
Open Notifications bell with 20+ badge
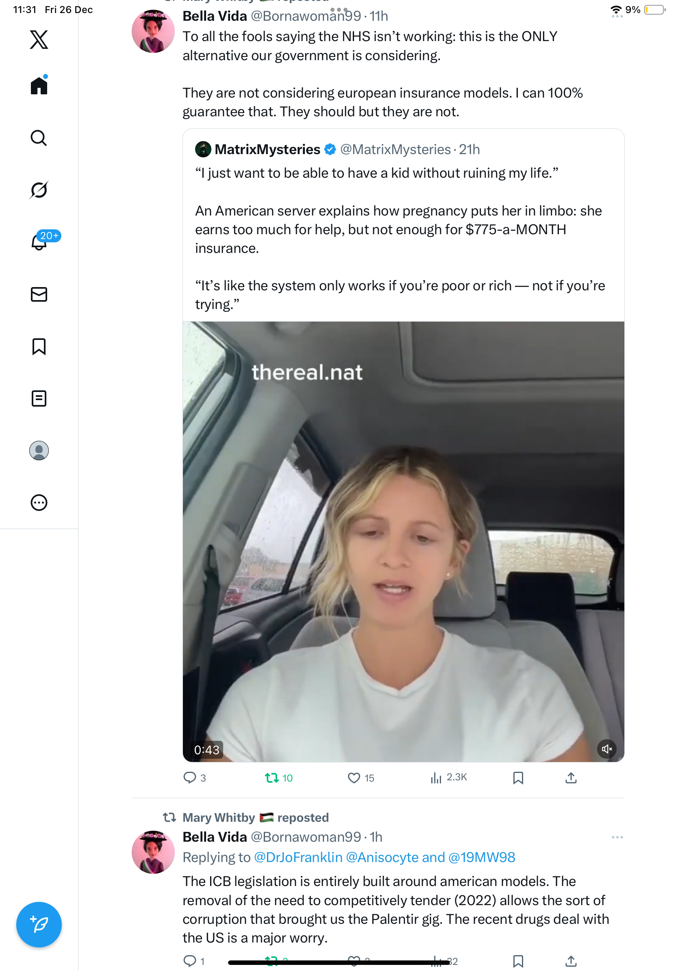[39, 242]
